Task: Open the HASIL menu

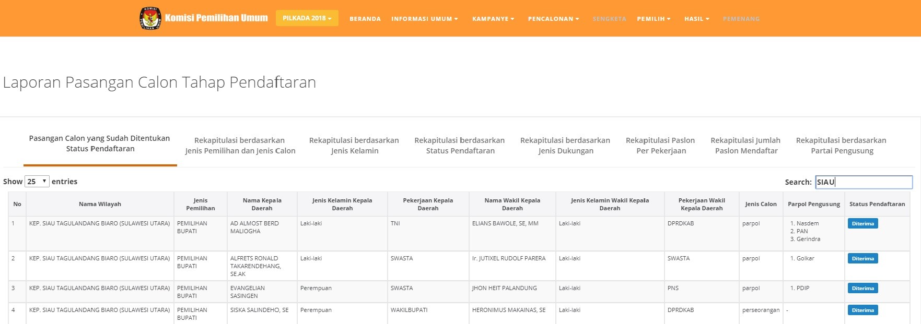Action: 696,19
